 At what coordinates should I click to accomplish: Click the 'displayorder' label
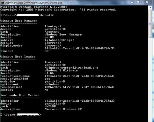pos(11,45)
